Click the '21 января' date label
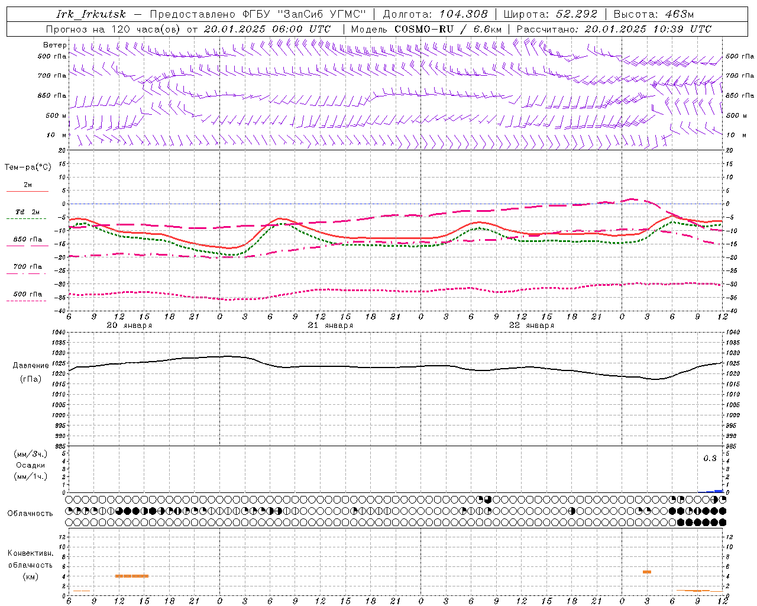Viewport: 757px width, 606px height. [330, 325]
